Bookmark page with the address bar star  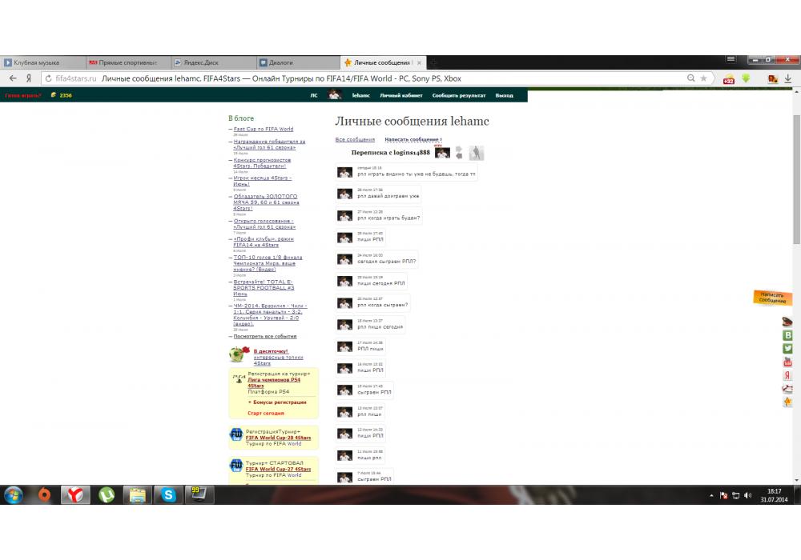coord(704,78)
